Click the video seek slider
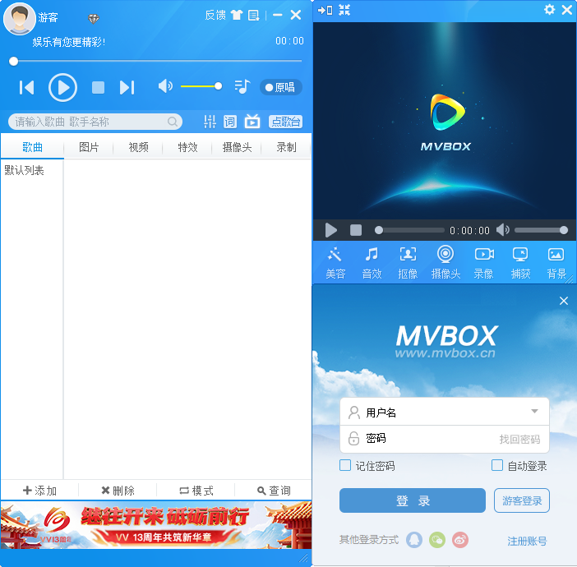 click(409, 230)
